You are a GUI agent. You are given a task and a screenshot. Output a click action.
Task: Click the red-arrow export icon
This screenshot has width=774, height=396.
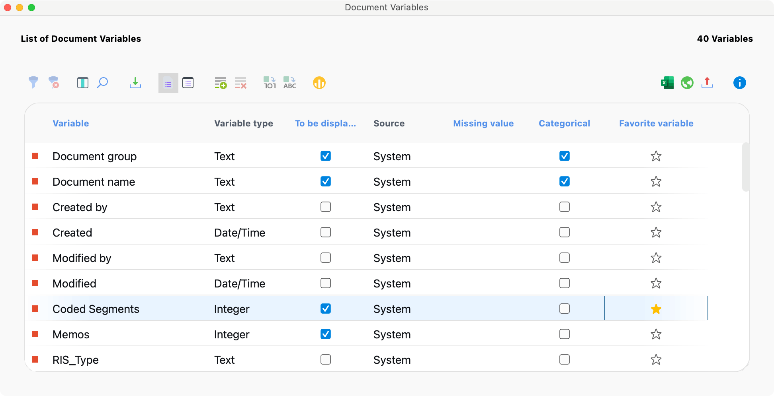coord(707,83)
